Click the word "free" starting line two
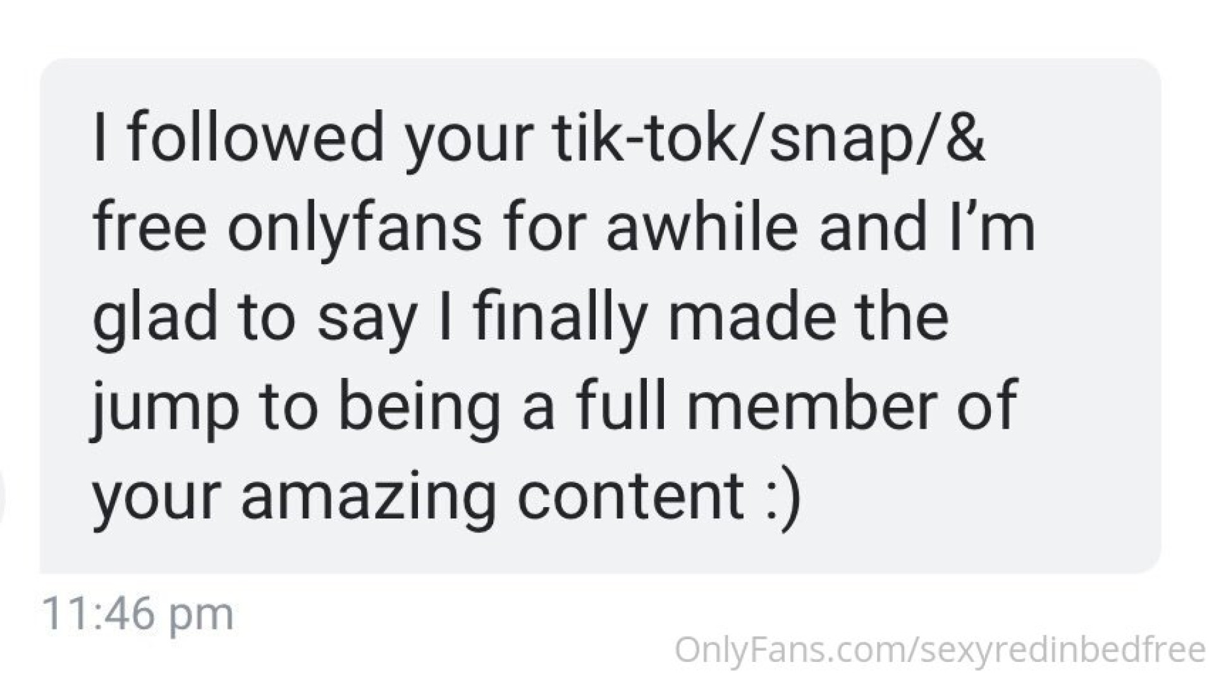 click(x=150, y=226)
